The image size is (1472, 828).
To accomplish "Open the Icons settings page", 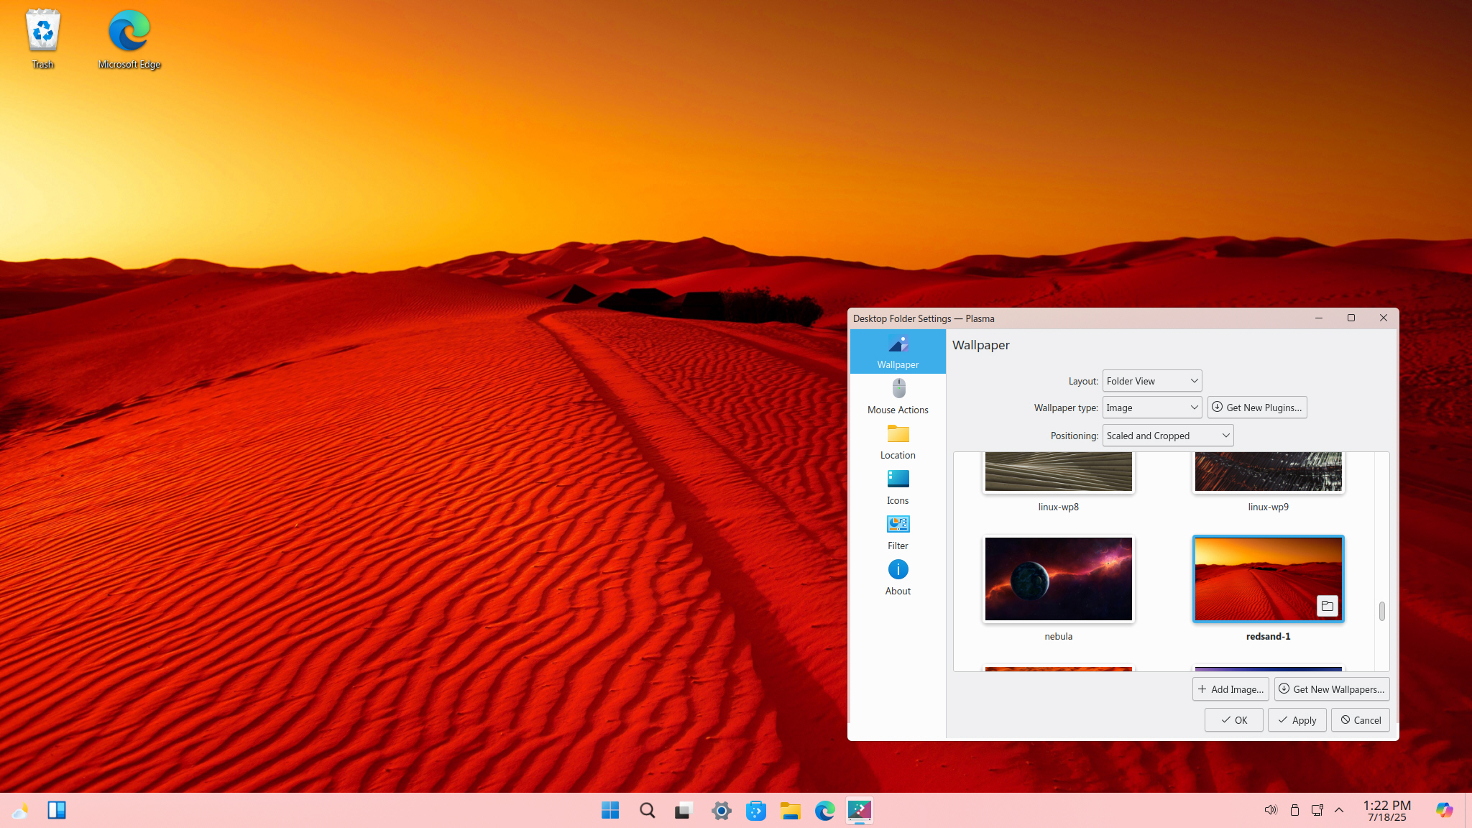I will point(898,487).
